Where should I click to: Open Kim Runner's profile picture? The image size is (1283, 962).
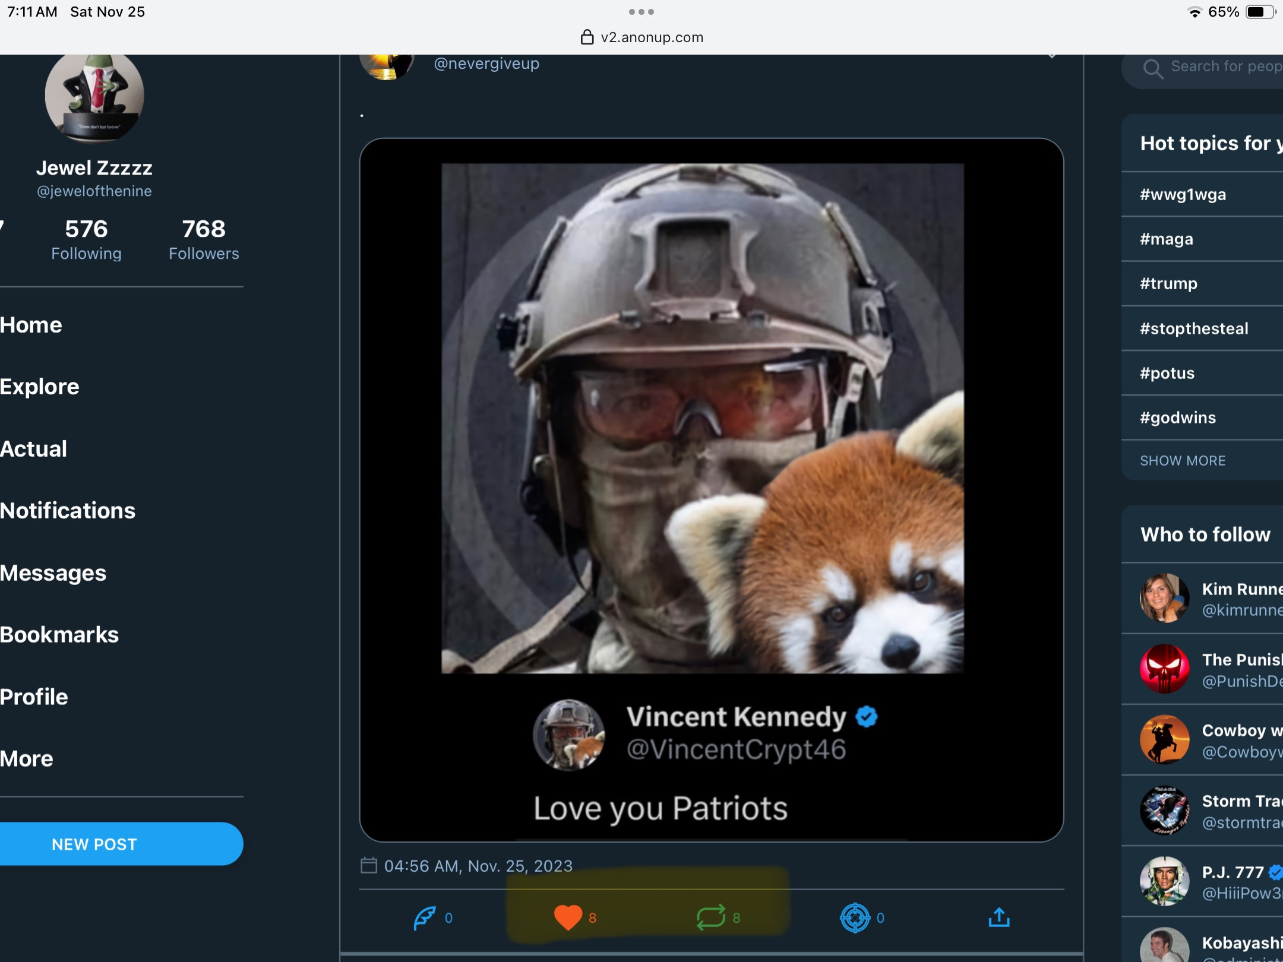point(1164,598)
